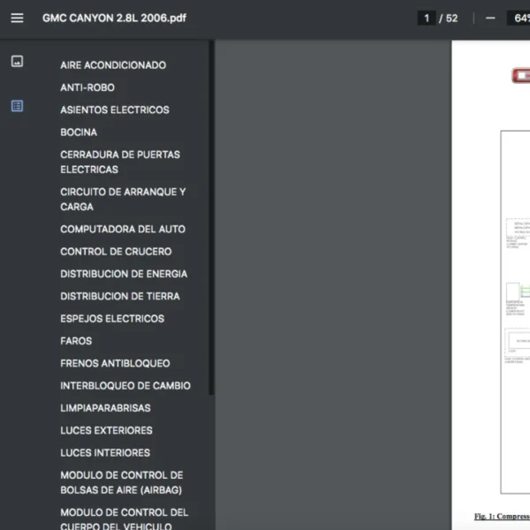Jump to the BOCINA bookmark
The height and width of the screenshot is (530, 530).
[x=79, y=132]
